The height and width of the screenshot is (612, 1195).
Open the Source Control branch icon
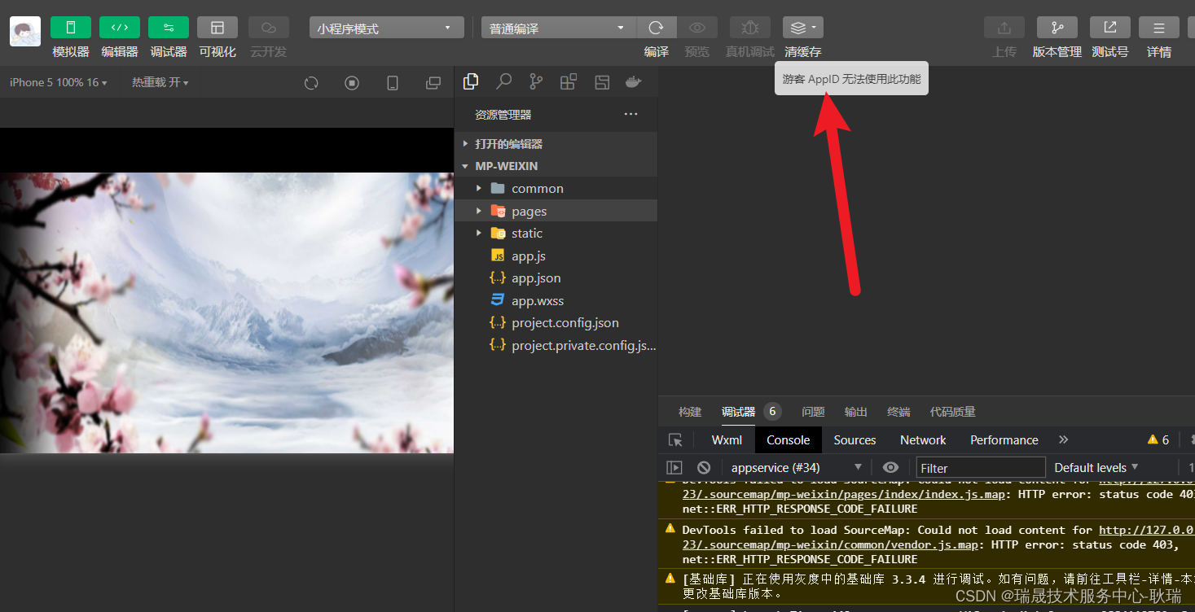pyautogui.click(x=536, y=81)
